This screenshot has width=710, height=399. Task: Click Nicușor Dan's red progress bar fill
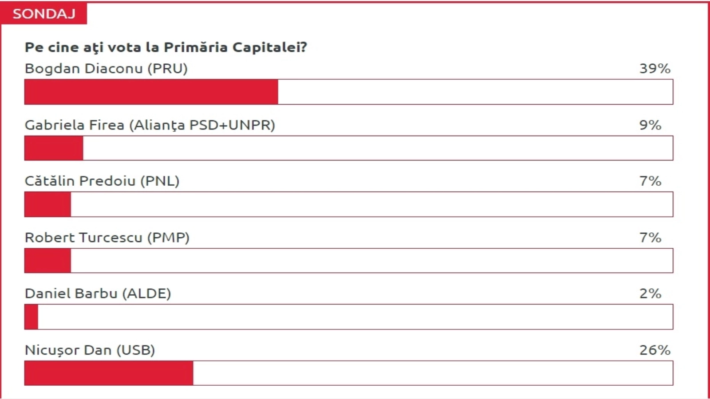click(109, 373)
